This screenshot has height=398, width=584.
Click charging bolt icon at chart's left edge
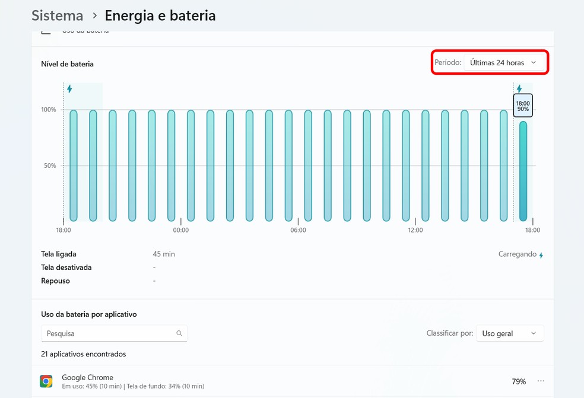69,89
